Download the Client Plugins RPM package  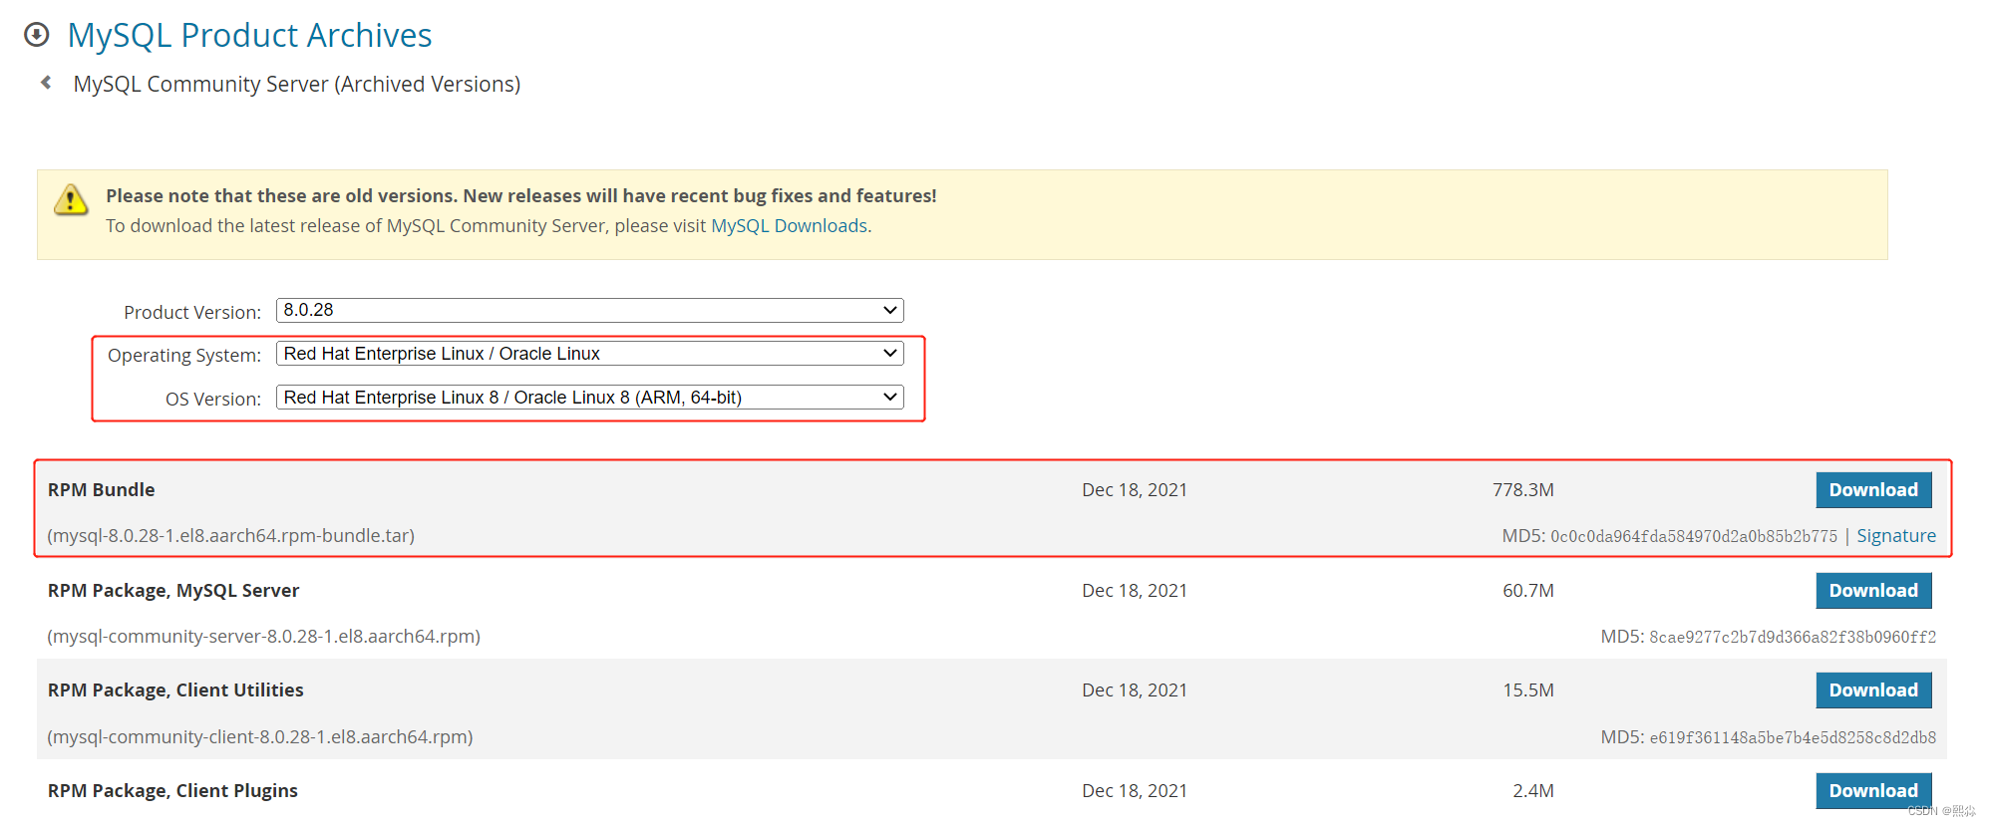[1873, 791]
